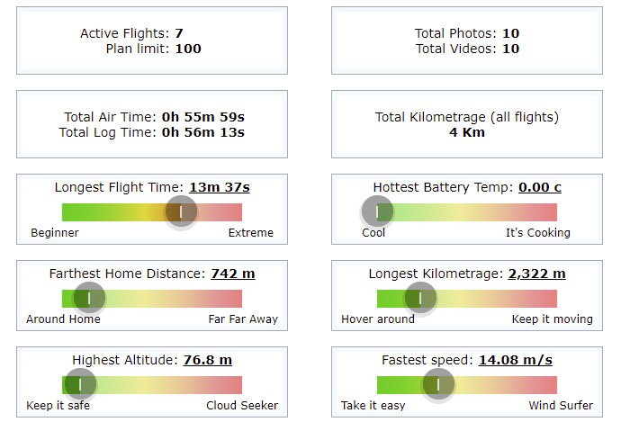Click the Highest Altitude gauge marker
Screen dimensions: 621x440
click(x=80, y=384)
